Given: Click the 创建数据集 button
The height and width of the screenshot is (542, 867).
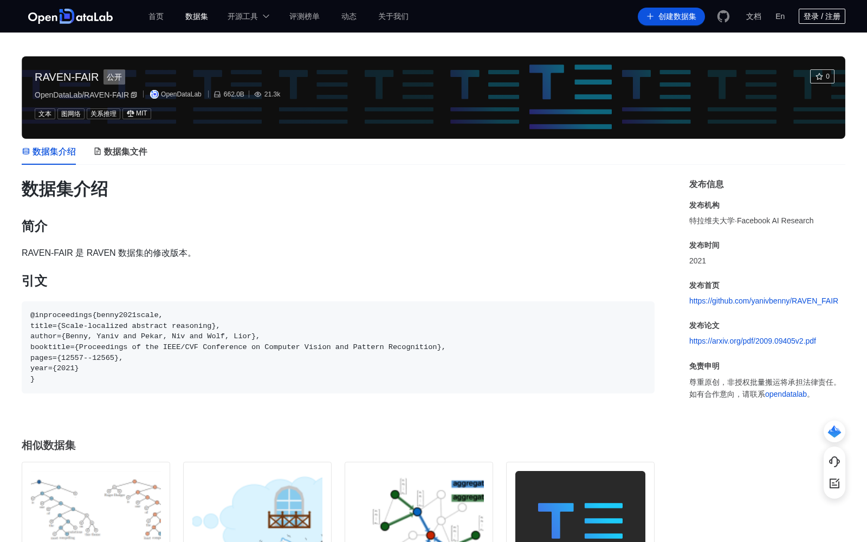Looking at the screenshot, I should [671, 16].
